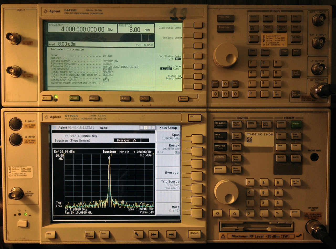Tap the marker 1 diamond on spectrum peak
The image size is (336, 249).
(x=109, y=158)
